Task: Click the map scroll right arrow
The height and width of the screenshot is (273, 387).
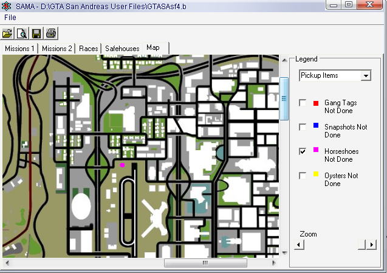Action: 274,263
